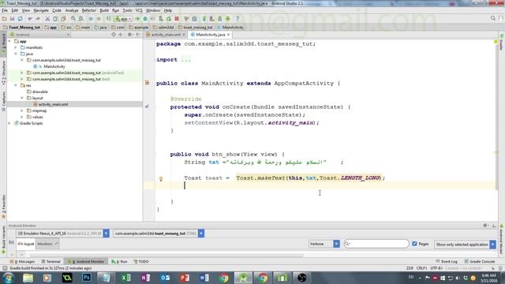Open Photoshop from the Windows taskbar
Screen dimensions: 505x284
86,278
